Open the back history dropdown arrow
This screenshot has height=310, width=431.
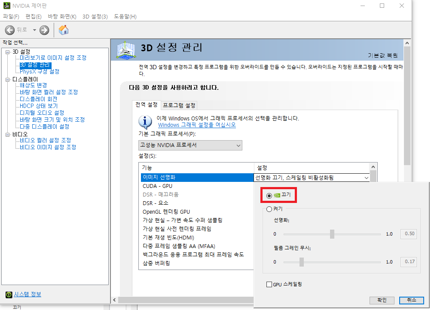point(34,30)
